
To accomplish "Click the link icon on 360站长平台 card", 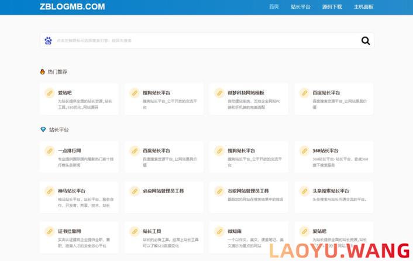I will (x=304, y=151).
